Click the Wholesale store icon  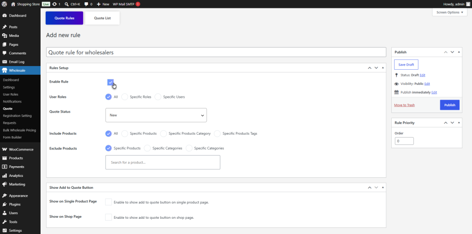5,70
